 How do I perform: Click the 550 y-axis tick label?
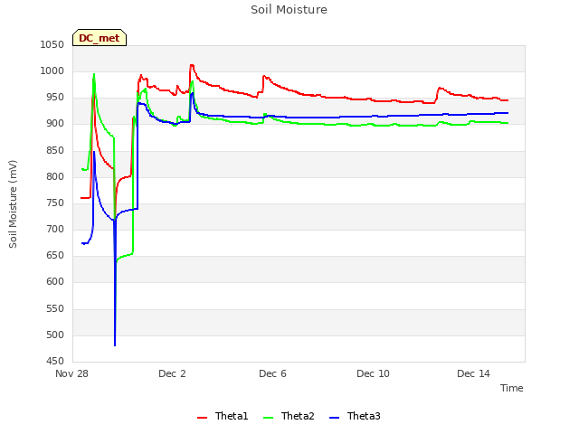click(55, 308)
